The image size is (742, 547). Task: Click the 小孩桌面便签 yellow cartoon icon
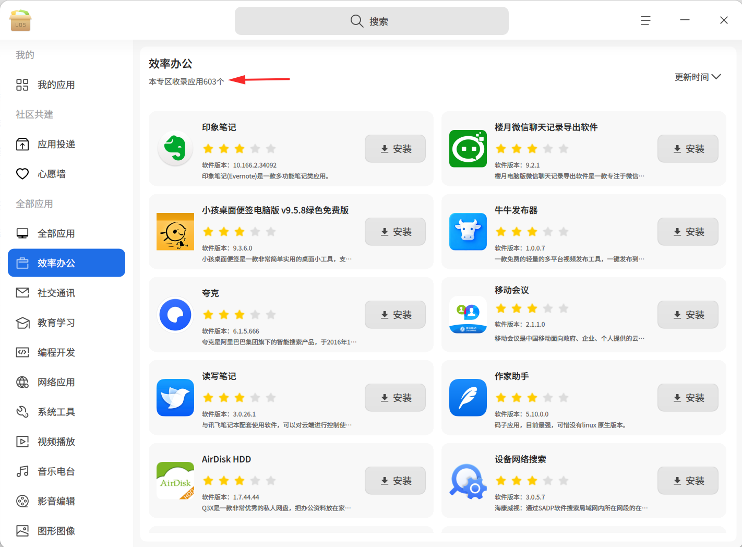pos(175,231)
